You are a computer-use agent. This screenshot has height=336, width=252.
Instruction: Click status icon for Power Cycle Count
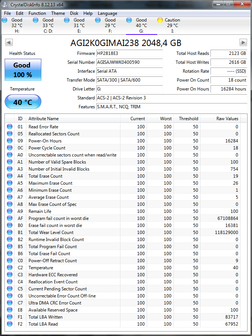tap(10, 148)
